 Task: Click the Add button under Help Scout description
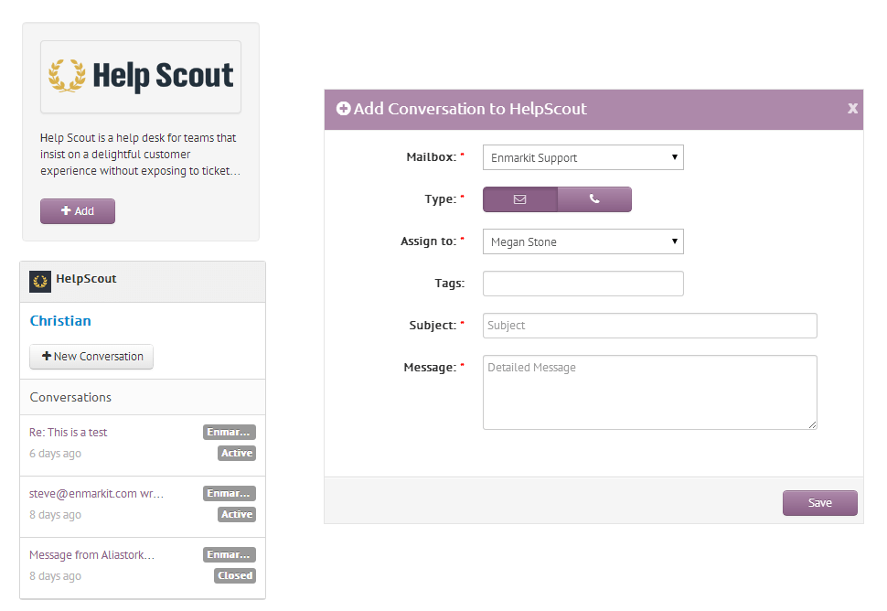coord(77,210)
